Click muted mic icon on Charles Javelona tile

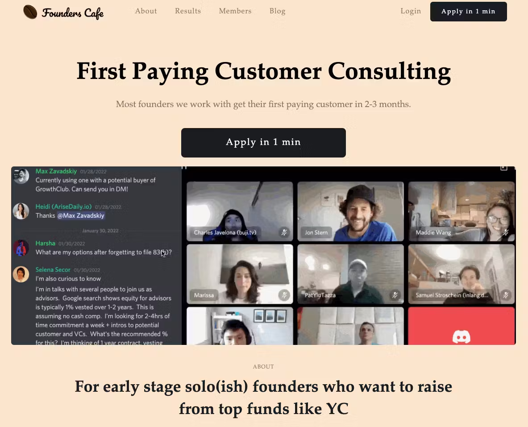tap(284, 232)
